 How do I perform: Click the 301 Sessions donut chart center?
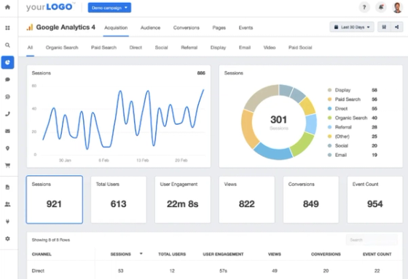pos(278,122)
